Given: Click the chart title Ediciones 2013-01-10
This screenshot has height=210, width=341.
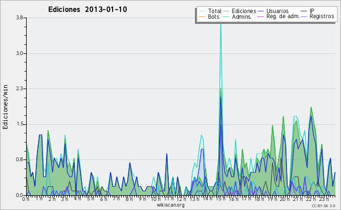Looking at the screenshot, I should pyautogui.click(x=88, y=10).
